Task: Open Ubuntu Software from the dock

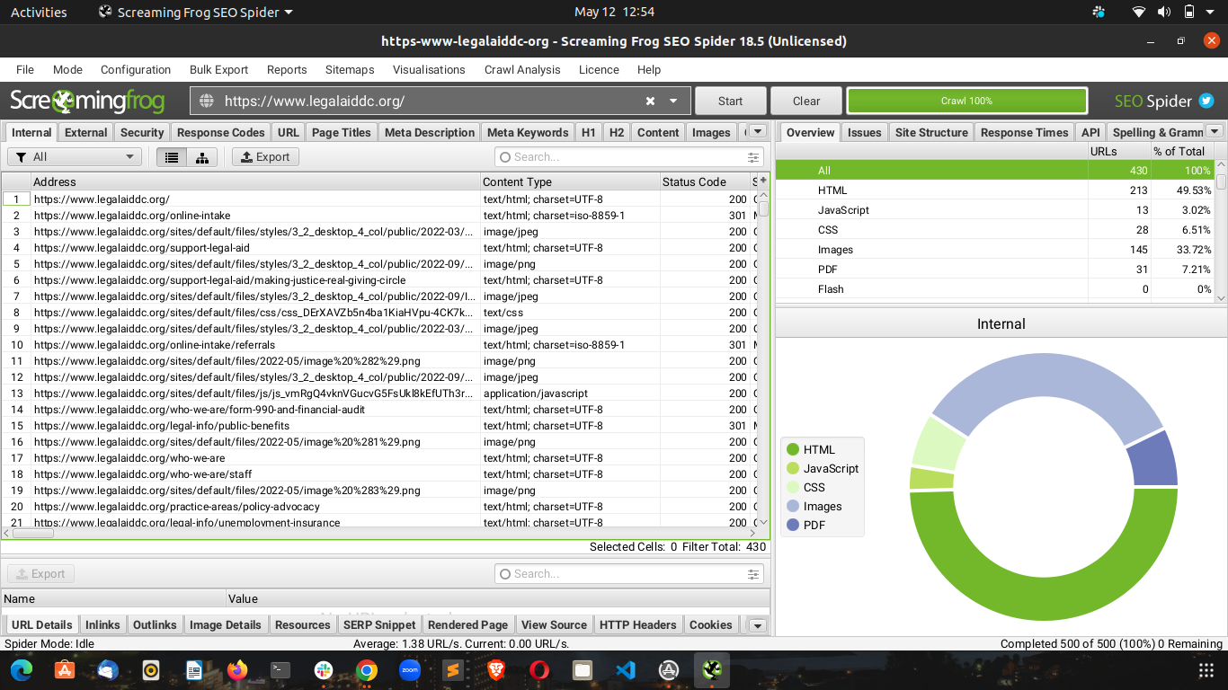Action: pos(64,670)
